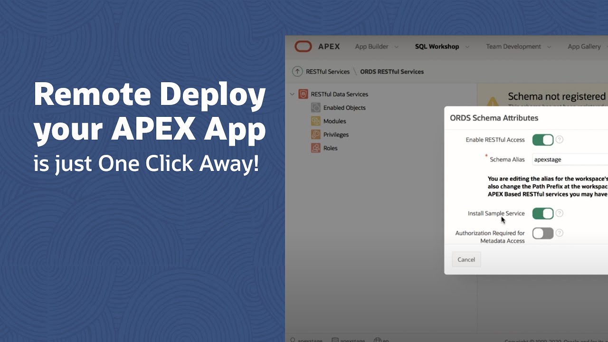The width and height of the screenshot is (608, 342).
Task: Expand the SQL Workshop dropdown arrow
Action: coord(467,47)
